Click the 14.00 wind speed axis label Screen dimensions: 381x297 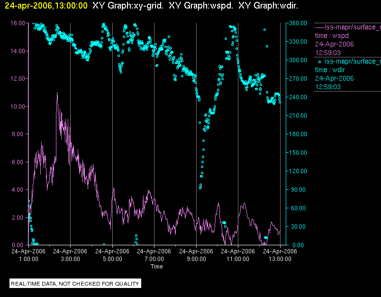point(18,51)
